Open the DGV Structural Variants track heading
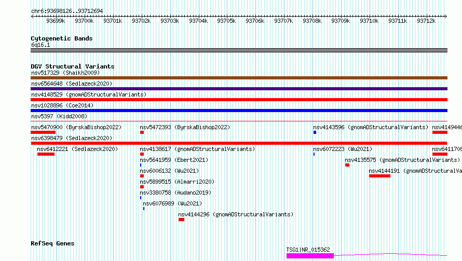The width and height of the screenshot is (462, 261). [73, 66]
